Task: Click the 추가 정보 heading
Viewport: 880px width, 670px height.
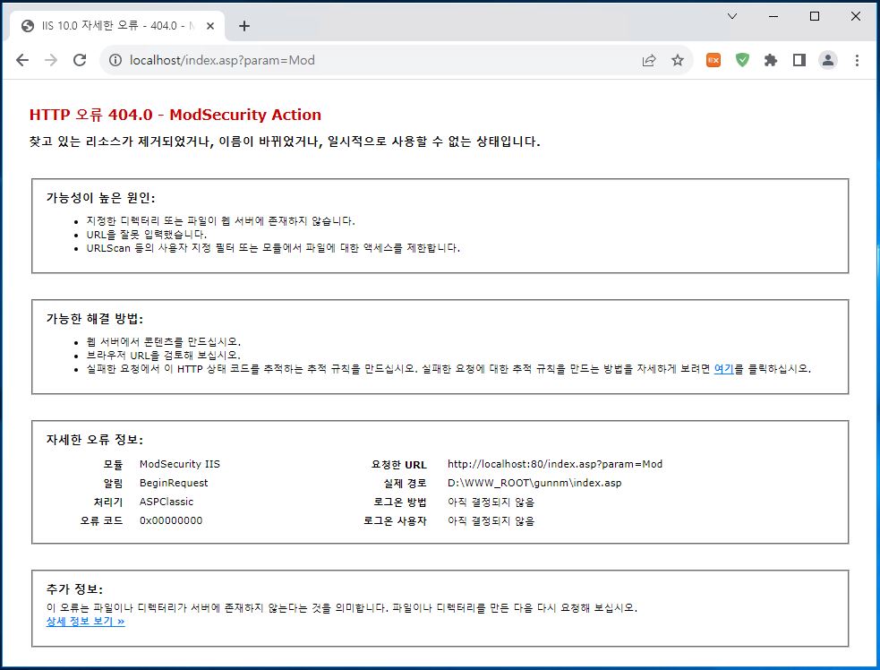Action: [74, 589]
